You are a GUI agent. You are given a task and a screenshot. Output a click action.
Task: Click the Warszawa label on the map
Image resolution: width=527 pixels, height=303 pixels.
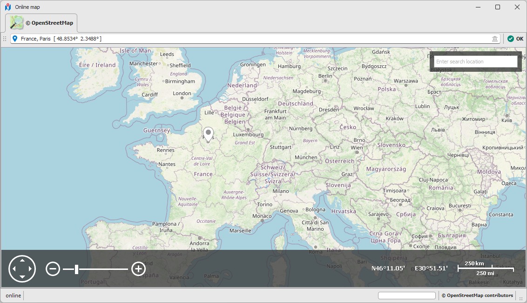405,81
